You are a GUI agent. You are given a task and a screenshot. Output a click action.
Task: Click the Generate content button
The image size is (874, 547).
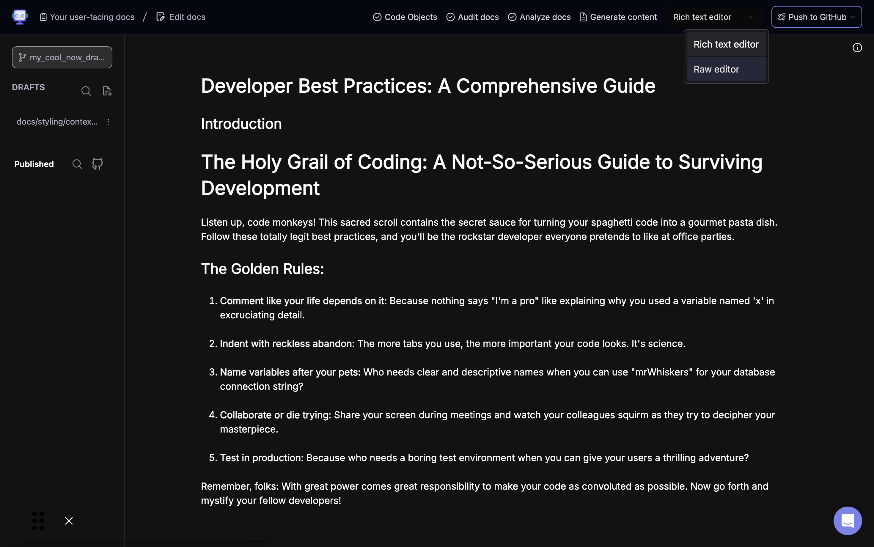tap(618, 17)
